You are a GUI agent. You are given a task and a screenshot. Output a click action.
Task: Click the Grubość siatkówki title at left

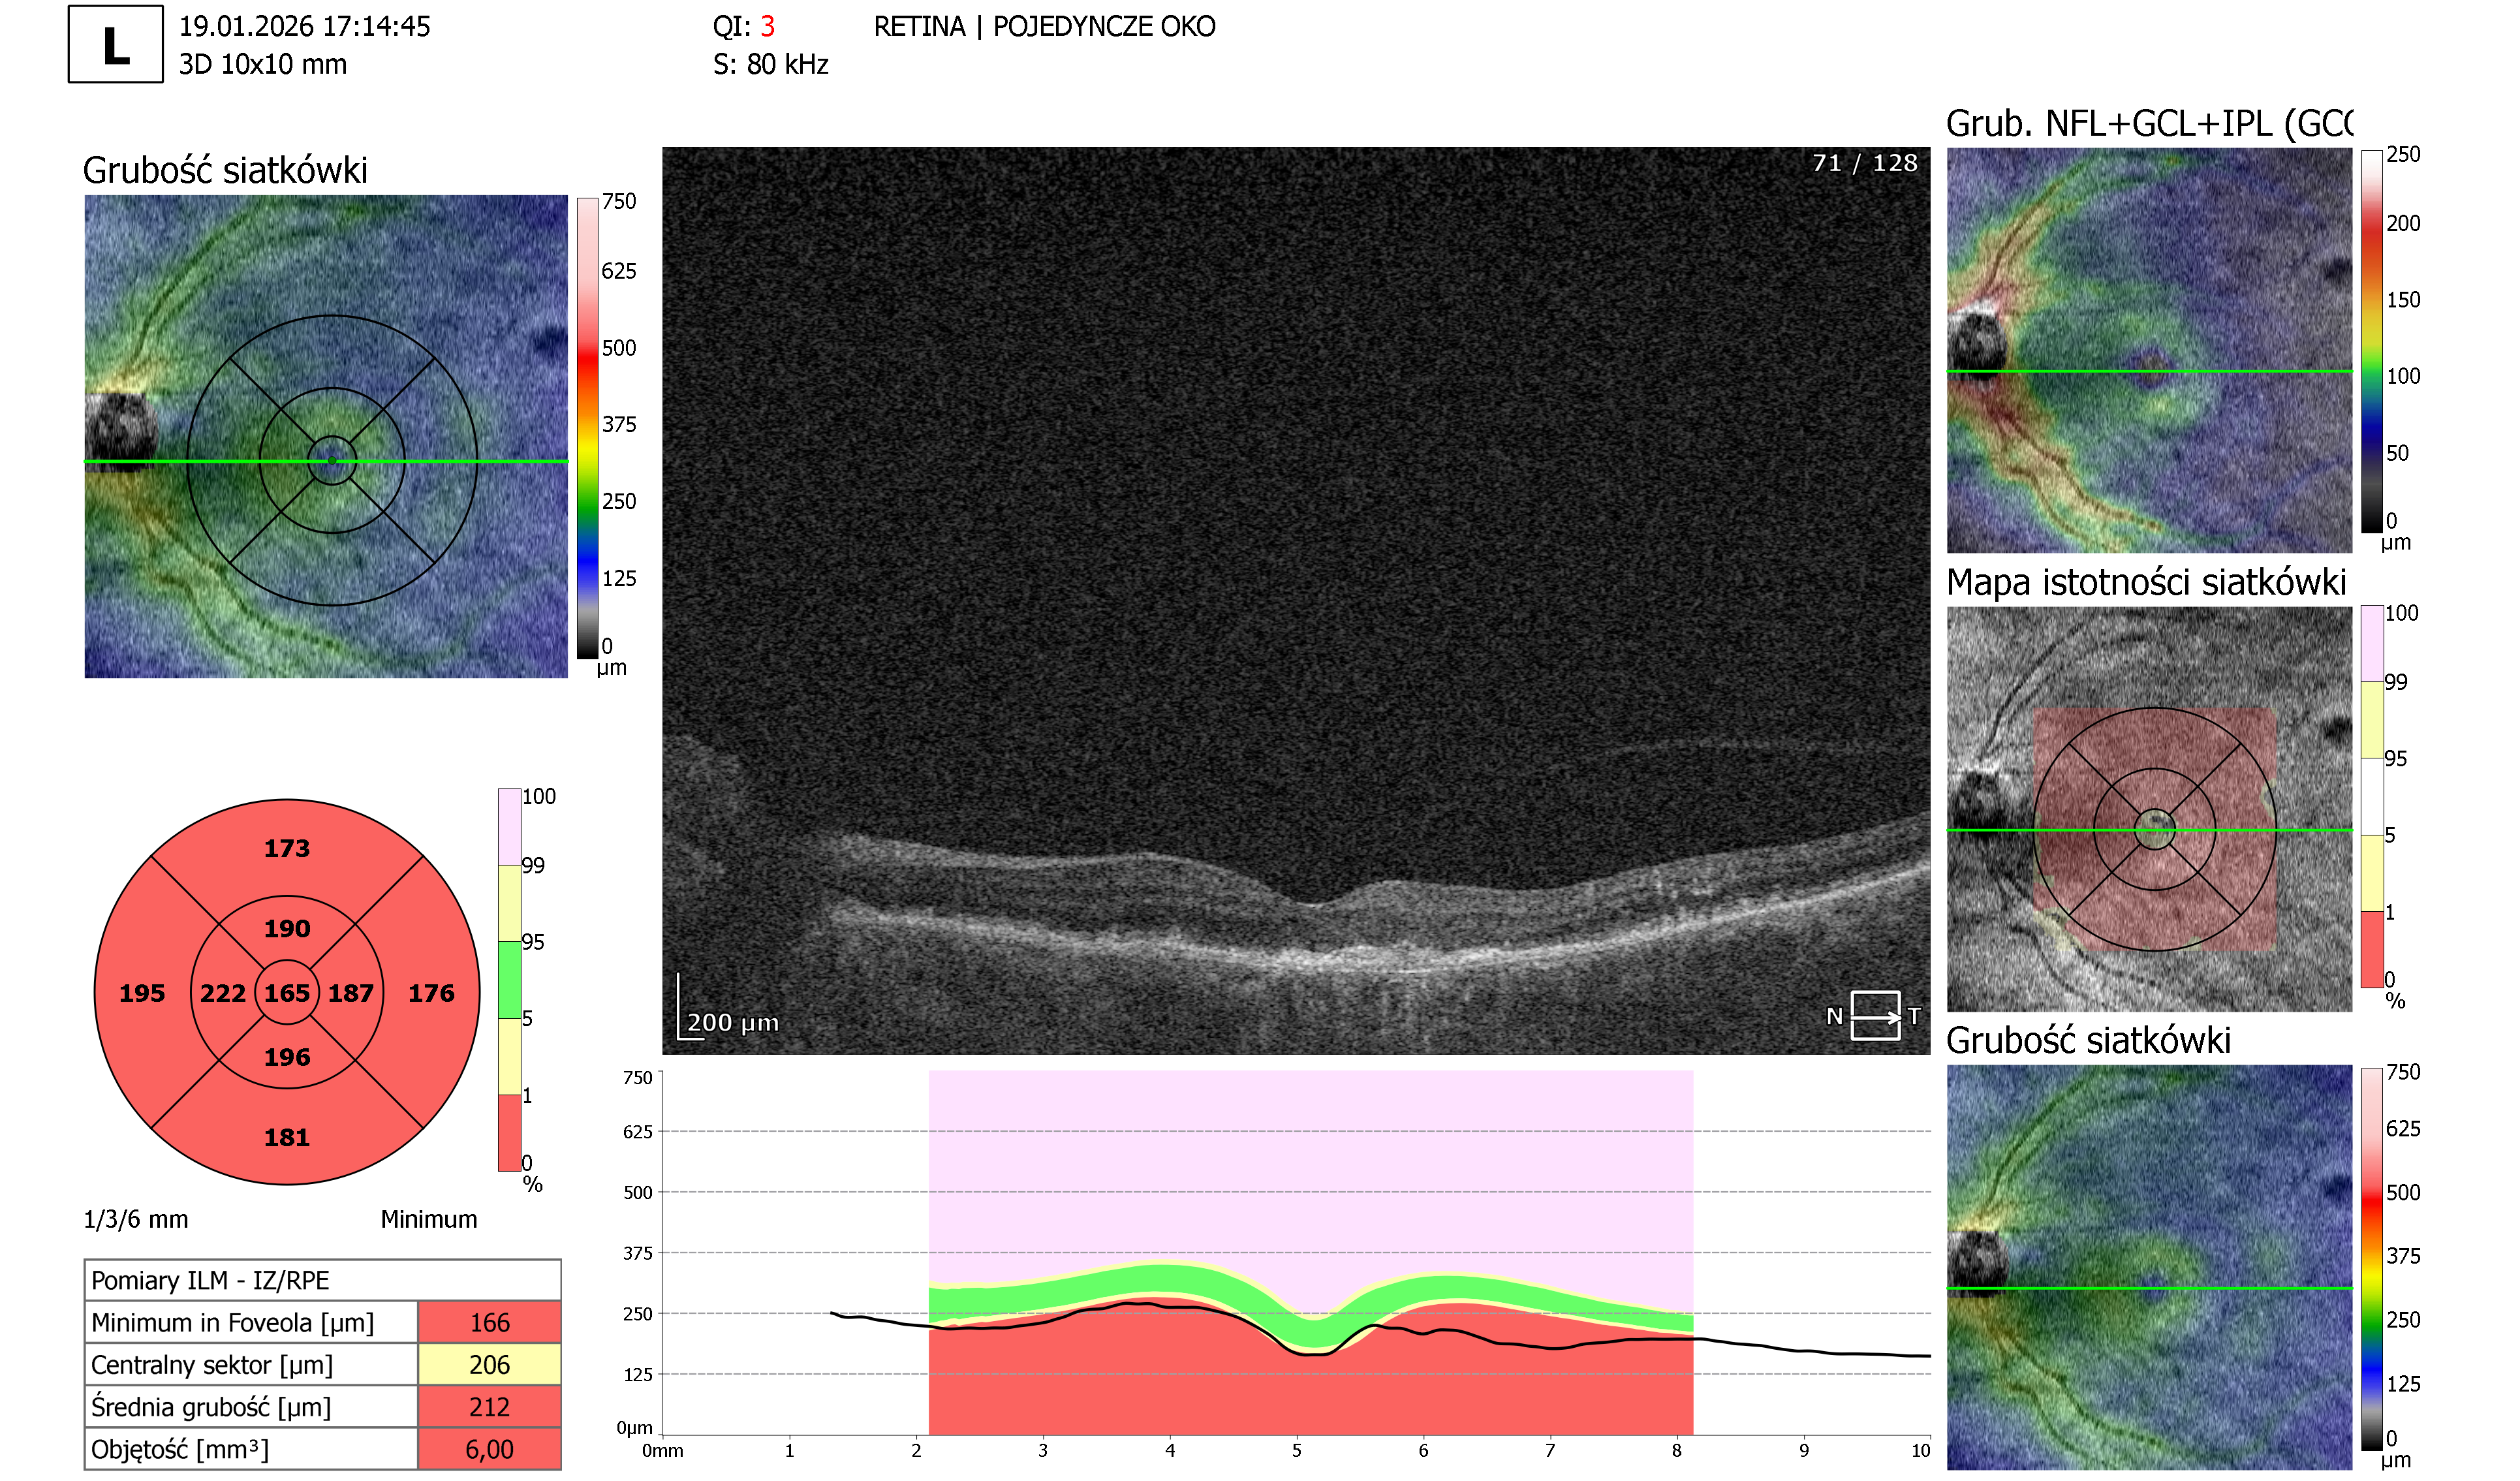[x=225, y=170]
